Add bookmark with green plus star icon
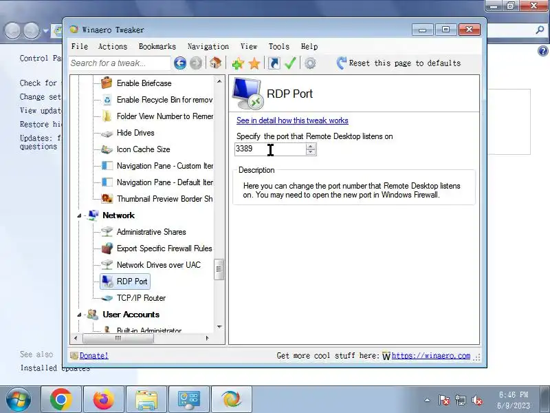Image resolution: width=550 pixels, height=413 pixels. [x=238, y=63]
